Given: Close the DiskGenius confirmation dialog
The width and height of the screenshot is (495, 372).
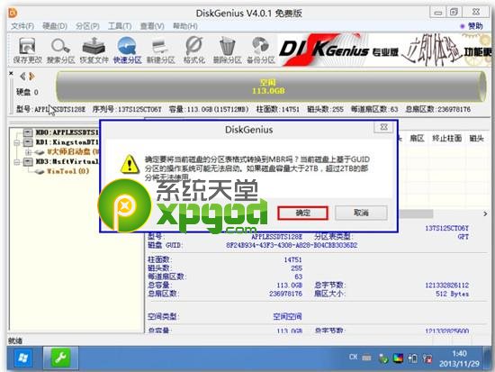Looking at the screenshot, I should 383,127.
